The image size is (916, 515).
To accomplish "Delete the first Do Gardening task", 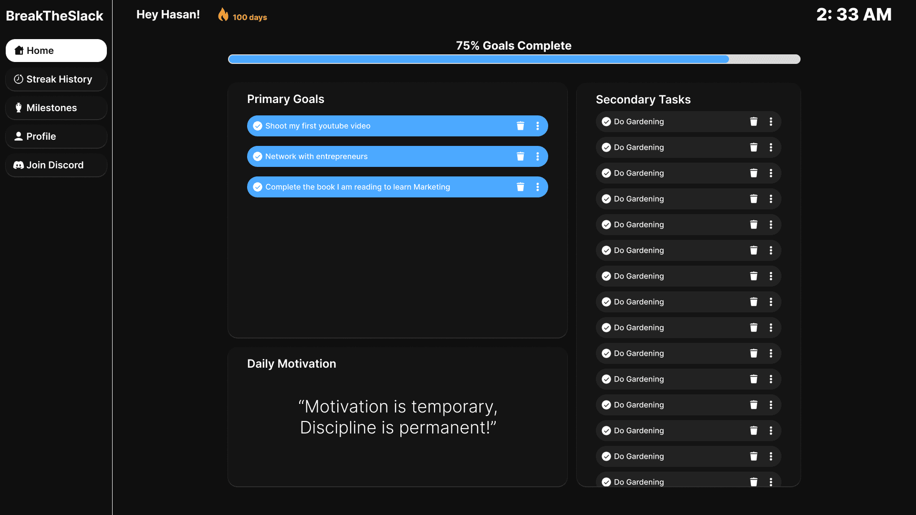I will (x=753, y=122).
